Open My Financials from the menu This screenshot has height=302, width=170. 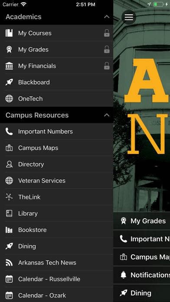click(57, 66)
